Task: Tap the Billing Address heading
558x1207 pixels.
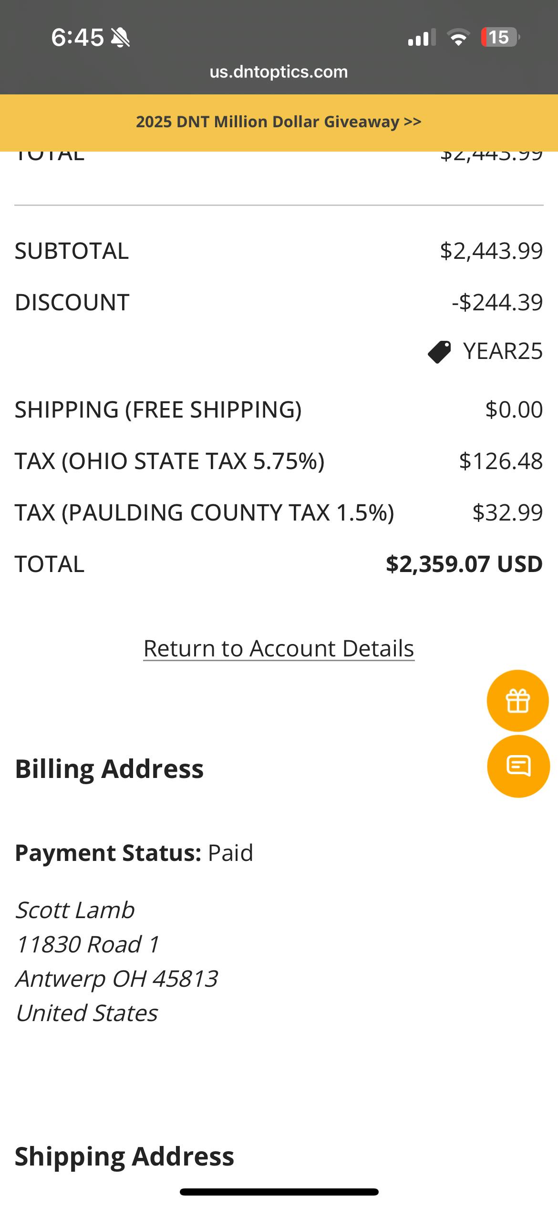Action: pos(109,769)
